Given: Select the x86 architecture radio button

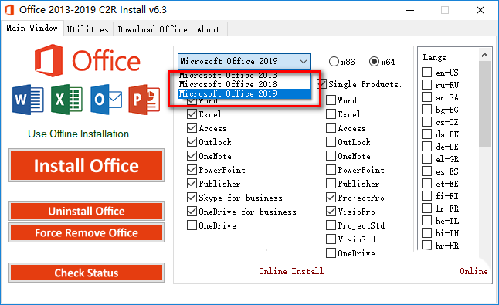Looking at the screenshot, I should 334,61.
